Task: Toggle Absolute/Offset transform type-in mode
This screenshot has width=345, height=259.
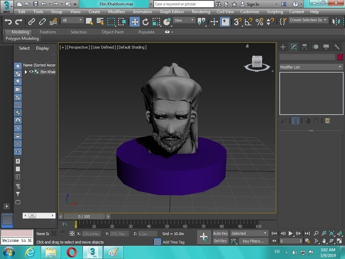Action: tap(72, 233)
